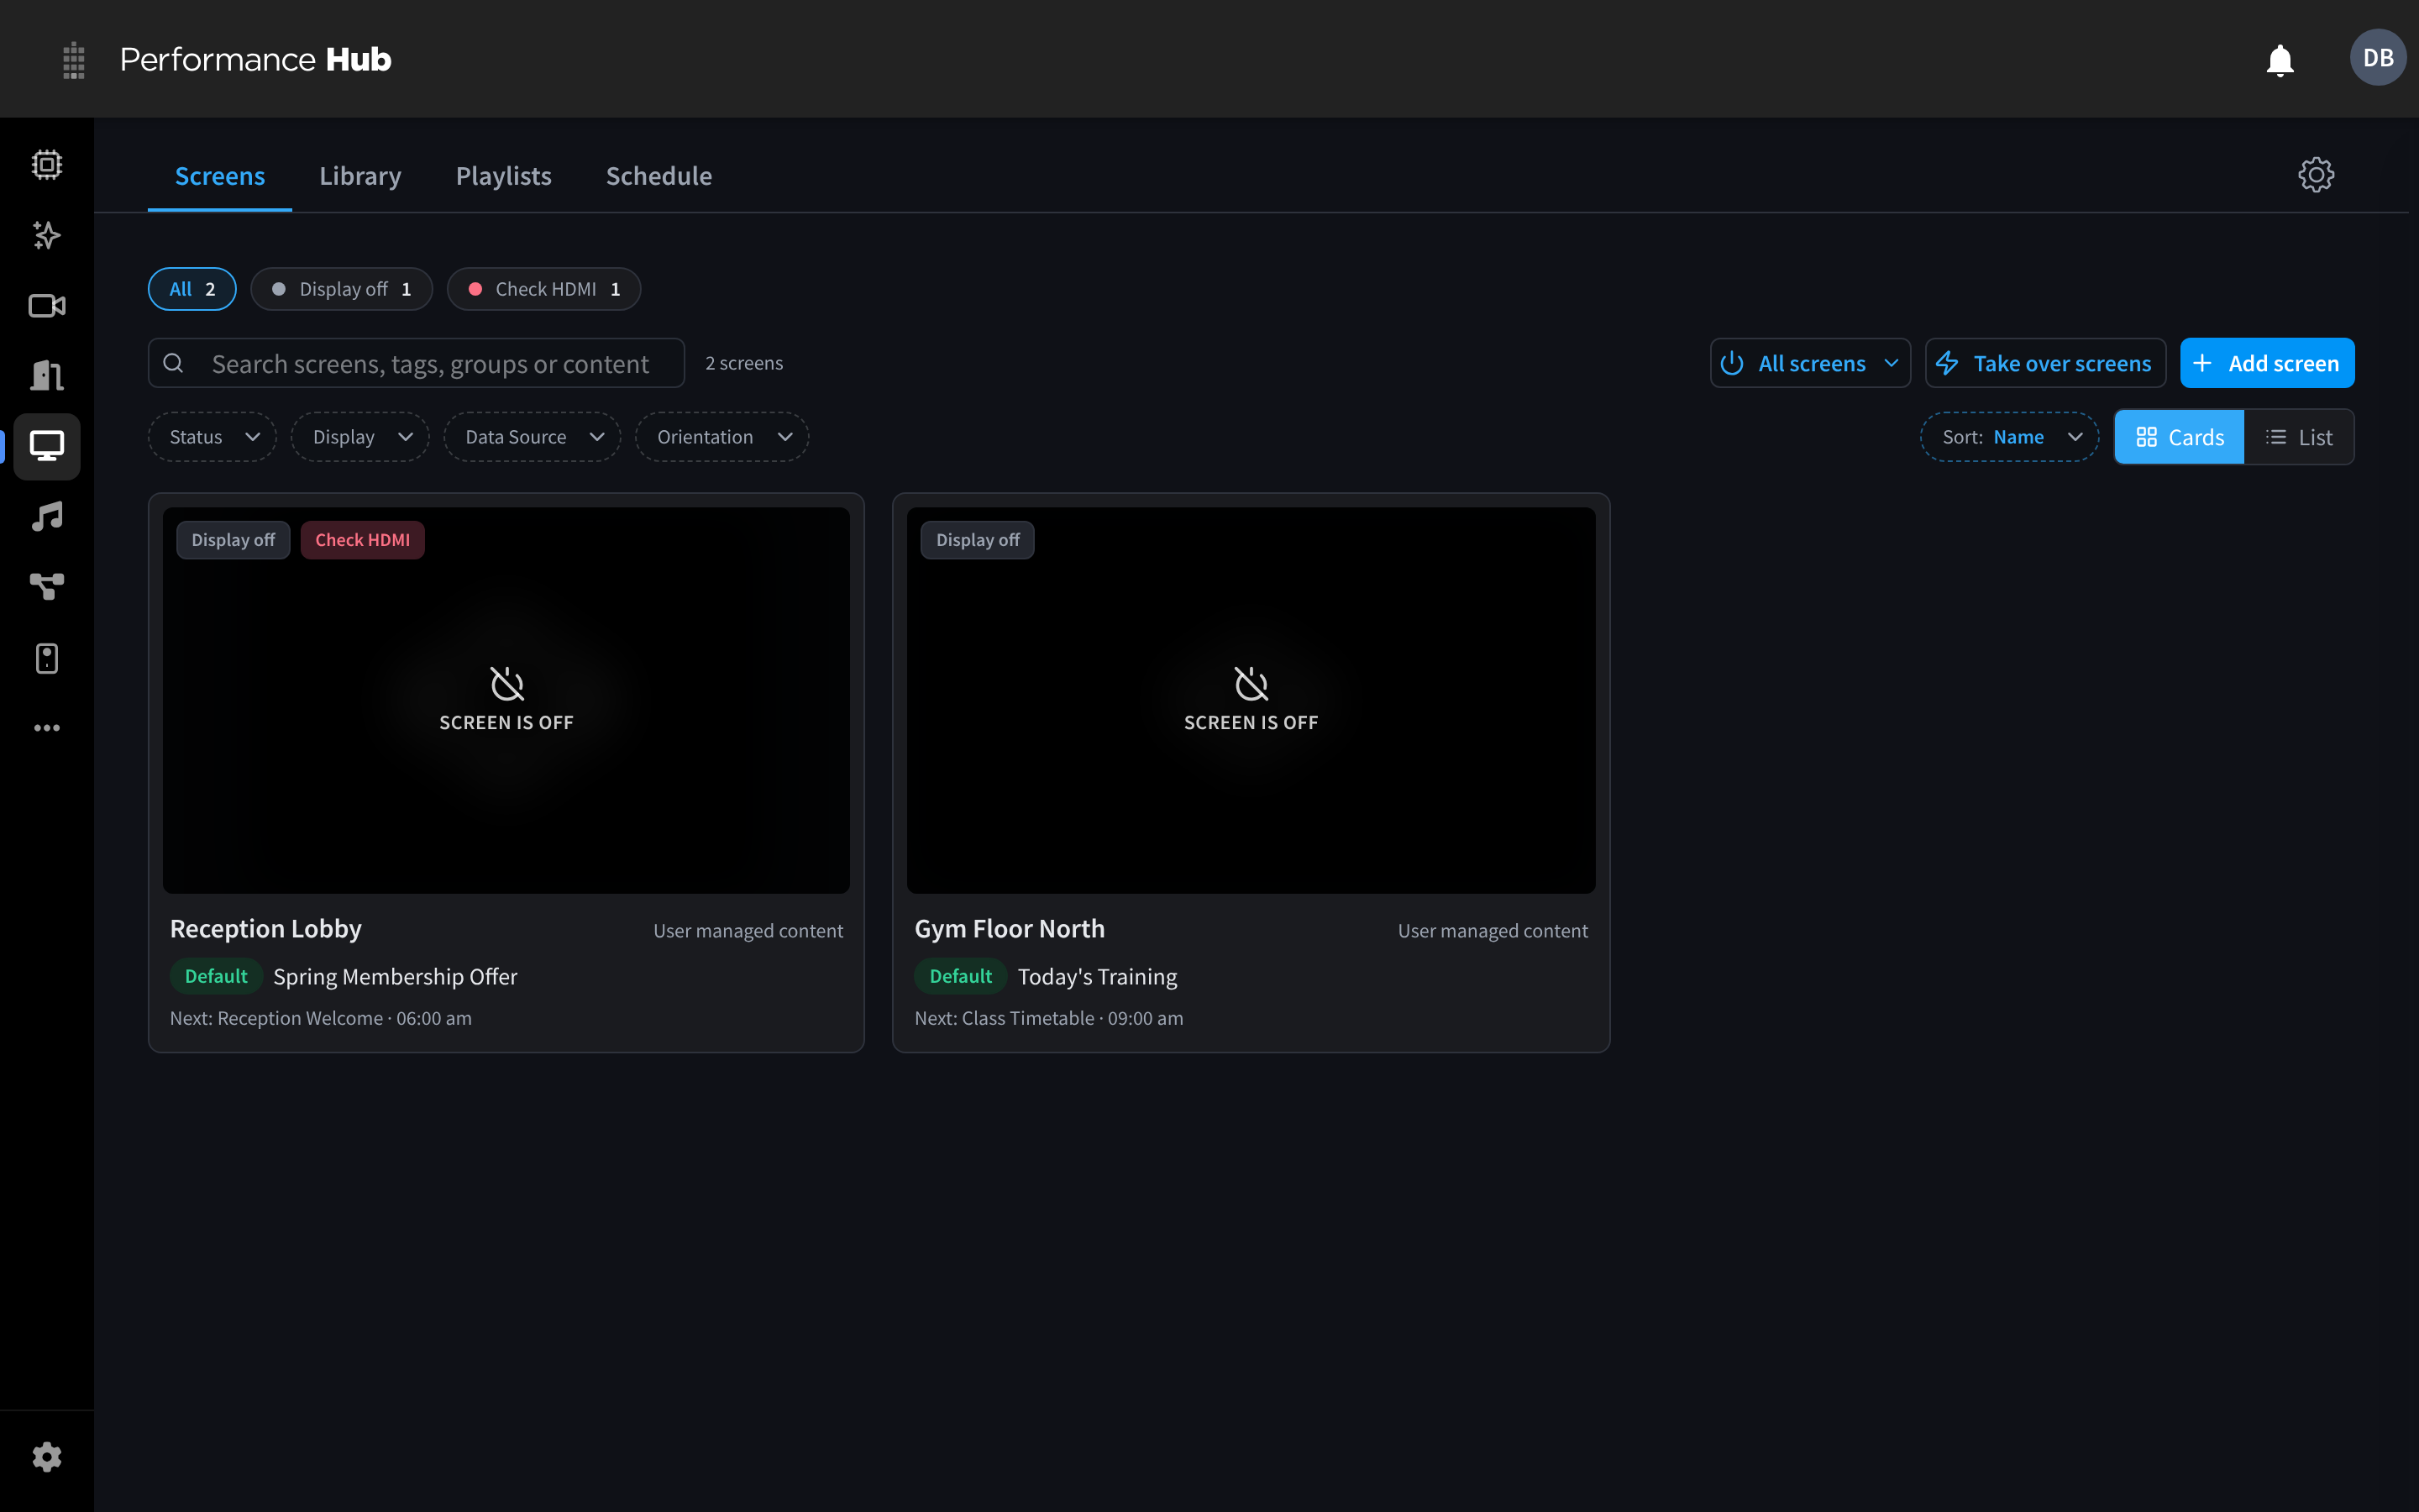Open the DB user avatar menu
Image resolution: width=2419 pixels, height=1512 pixels.
(x=2377, y=58)
